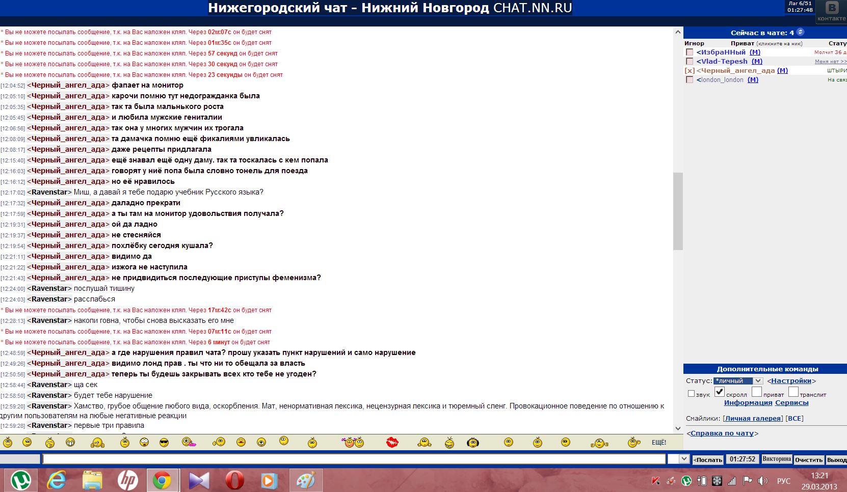The height and width of the screenshot is (492, 847).
Task: Open the Информация link
Action: (748, 403)
